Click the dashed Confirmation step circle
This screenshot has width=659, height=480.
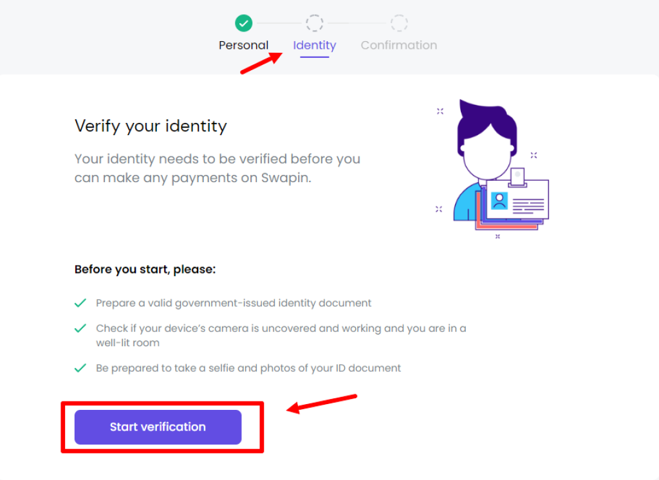click(399, 23)
